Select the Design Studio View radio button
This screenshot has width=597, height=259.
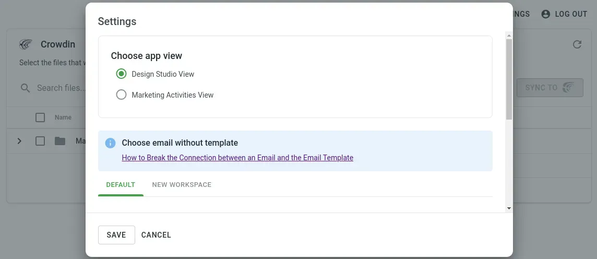pyautogui.click(x=121, y=74)
